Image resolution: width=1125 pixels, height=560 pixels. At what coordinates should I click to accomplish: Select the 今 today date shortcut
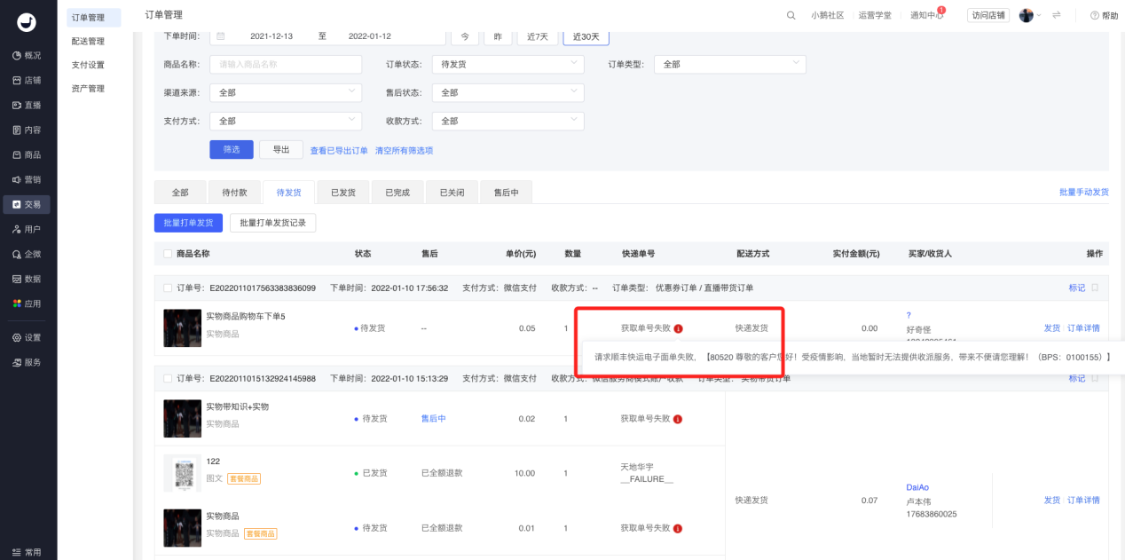(465, 36)
